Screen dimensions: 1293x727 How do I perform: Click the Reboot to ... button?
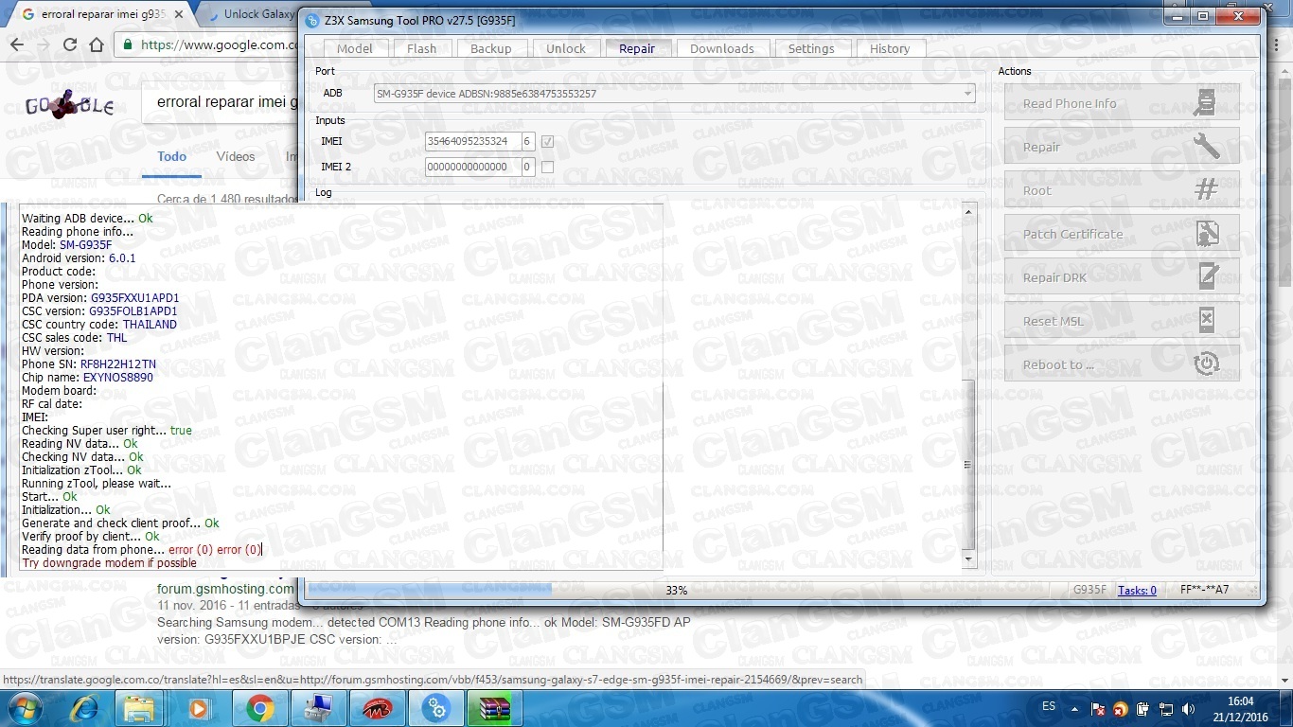click(x=1122, y=364)
